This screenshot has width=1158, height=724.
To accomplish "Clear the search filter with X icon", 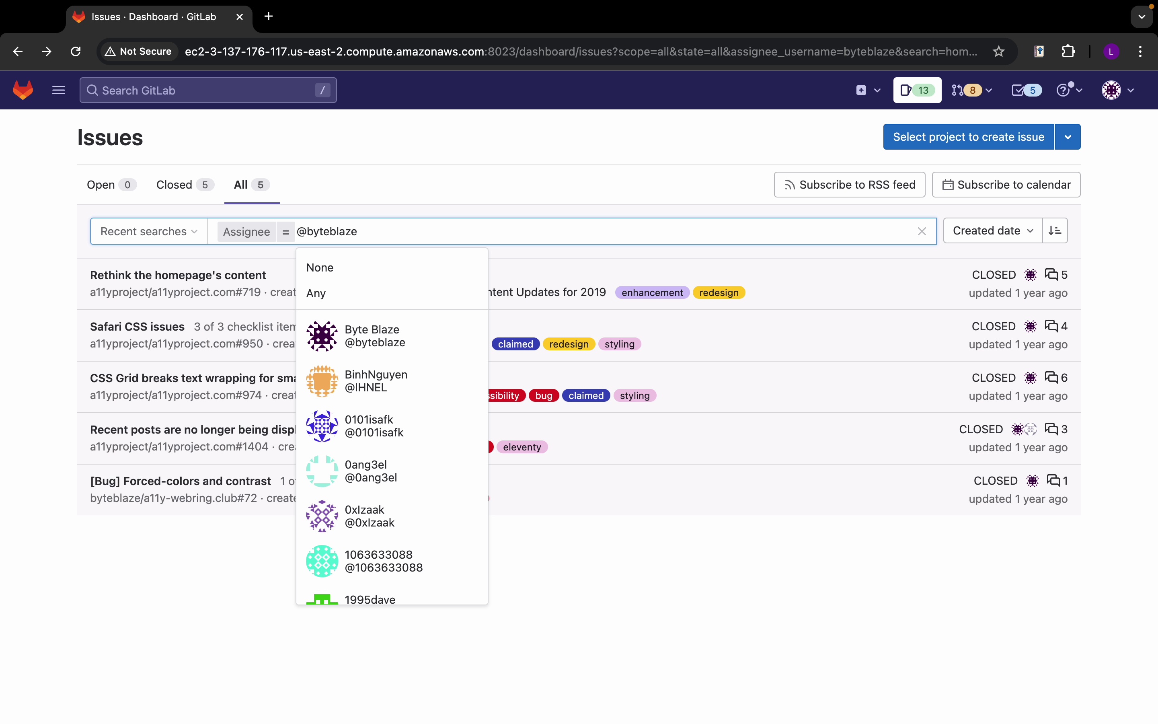I will [x=922, y=232].
